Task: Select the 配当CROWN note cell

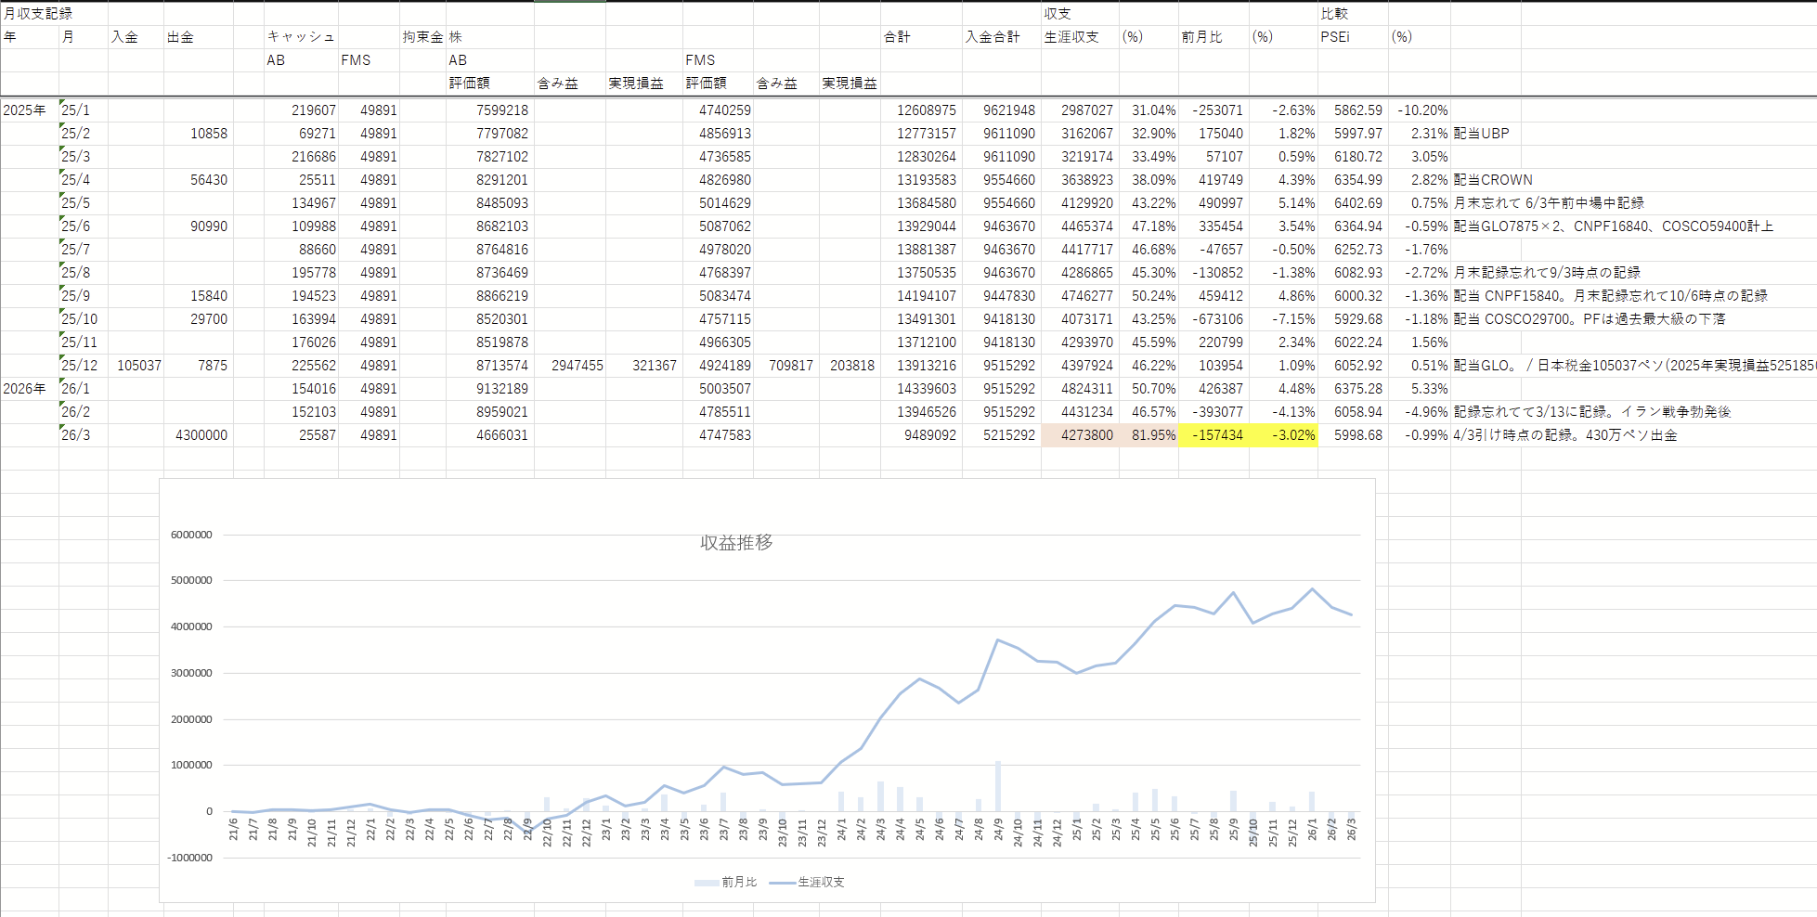Action: click(1492, 180)
